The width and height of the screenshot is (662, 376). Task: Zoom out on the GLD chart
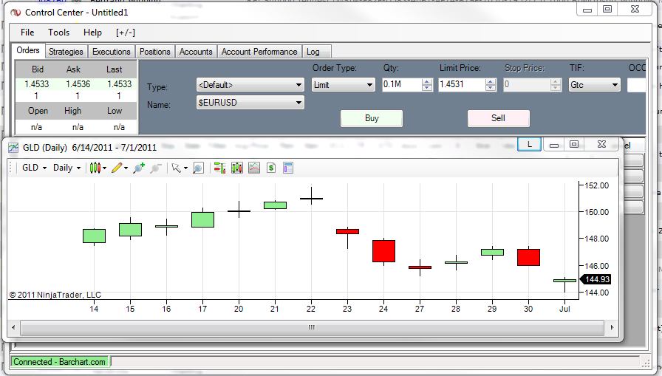[x=156, y=168]
